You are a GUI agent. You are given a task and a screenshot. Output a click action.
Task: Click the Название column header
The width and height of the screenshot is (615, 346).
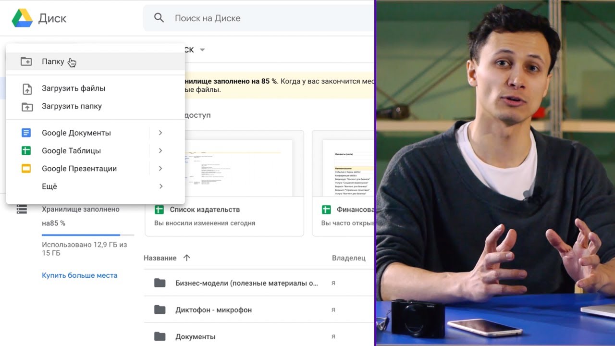pos(160,258)
